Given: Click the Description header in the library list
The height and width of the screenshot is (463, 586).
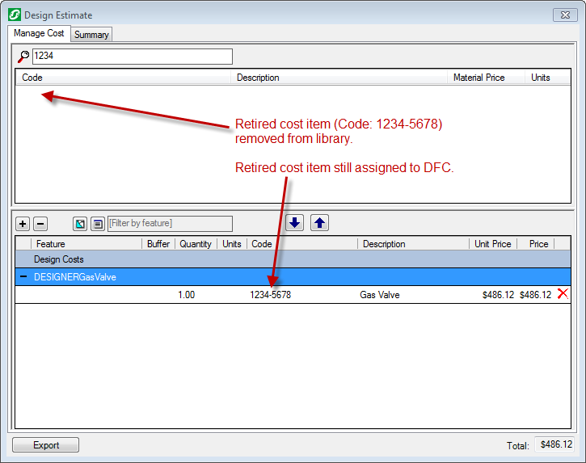Looking at the screenshot, I should pyautogui.click(x=258, y=78).
